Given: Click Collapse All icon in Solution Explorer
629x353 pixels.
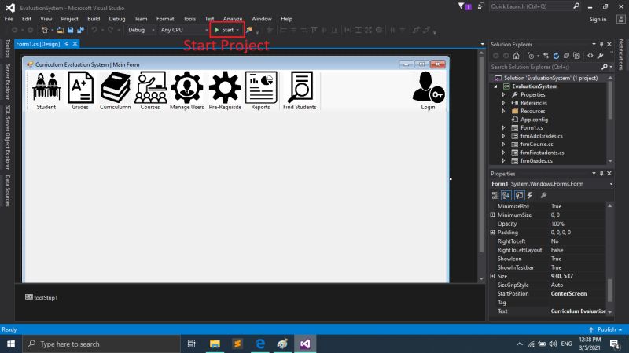Looking at the screenshot, I should pos(566,56).
